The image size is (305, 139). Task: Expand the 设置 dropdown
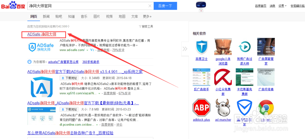(x=282, y=6)
